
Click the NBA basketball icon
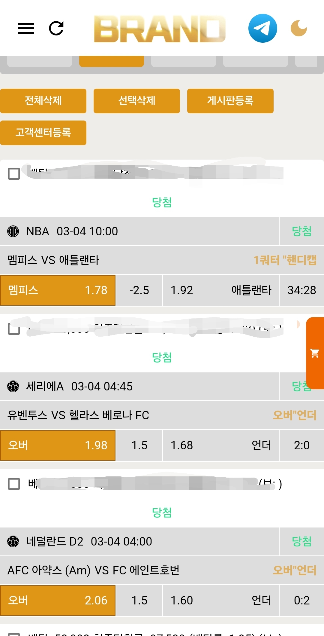[x=13, y=231]
